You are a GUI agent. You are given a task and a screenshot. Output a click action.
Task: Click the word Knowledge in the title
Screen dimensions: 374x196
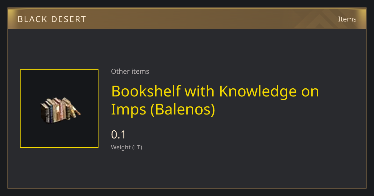tap(254, 91)
